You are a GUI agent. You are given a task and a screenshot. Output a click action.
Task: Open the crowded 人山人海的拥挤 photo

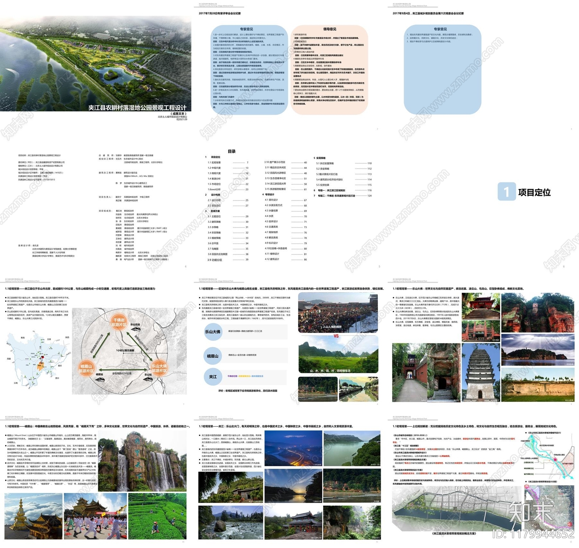click(338, 313)
